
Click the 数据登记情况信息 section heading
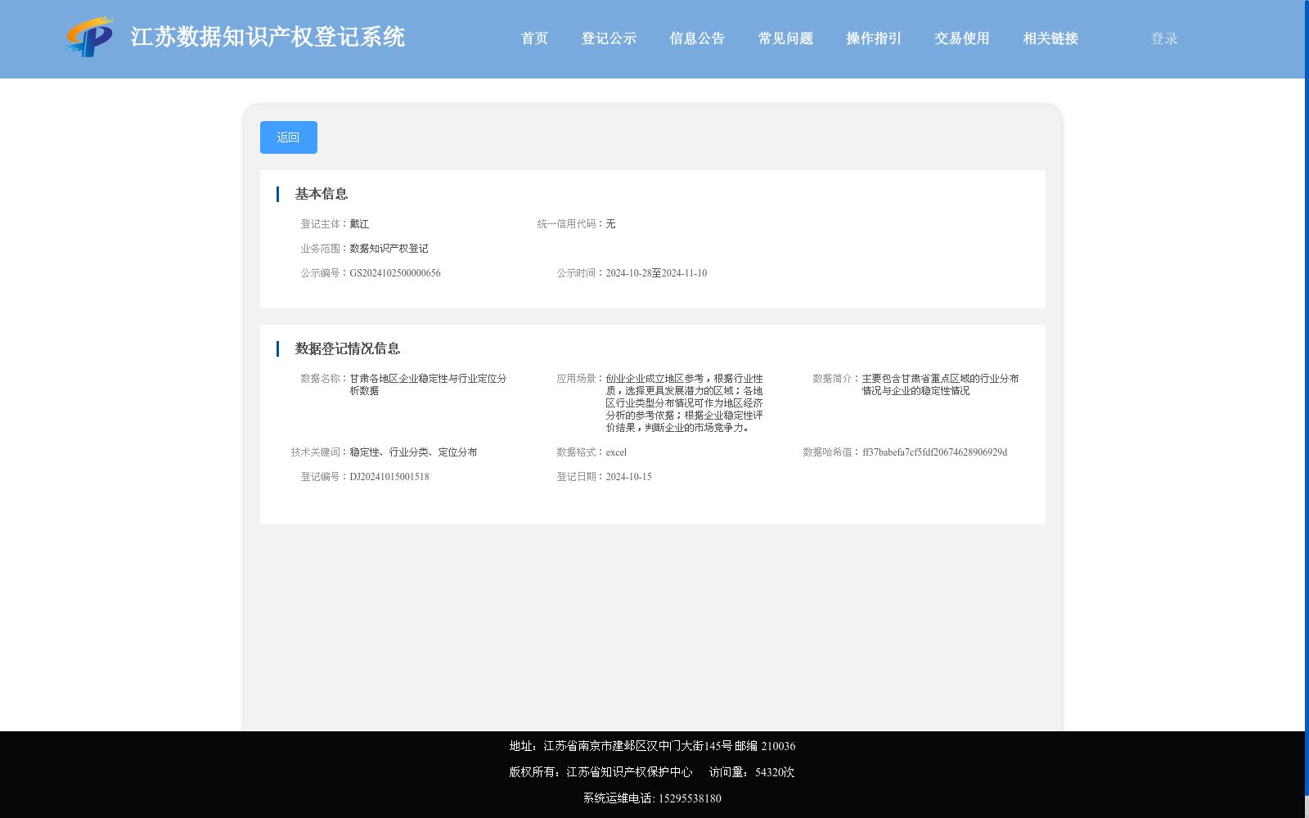tap(348, 348)
